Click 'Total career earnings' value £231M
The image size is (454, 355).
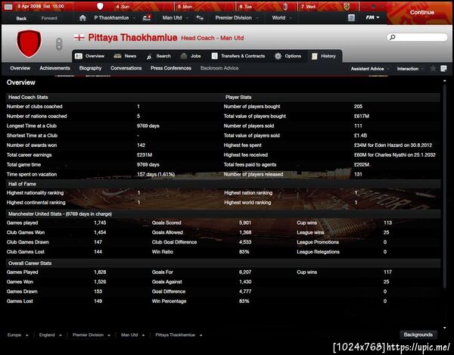click(x=145, y=155)
